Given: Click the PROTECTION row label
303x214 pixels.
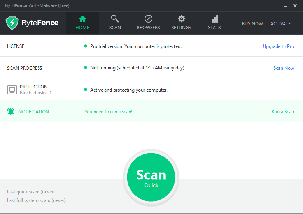Looking at the screenshot, I should [x=33, y=87].
